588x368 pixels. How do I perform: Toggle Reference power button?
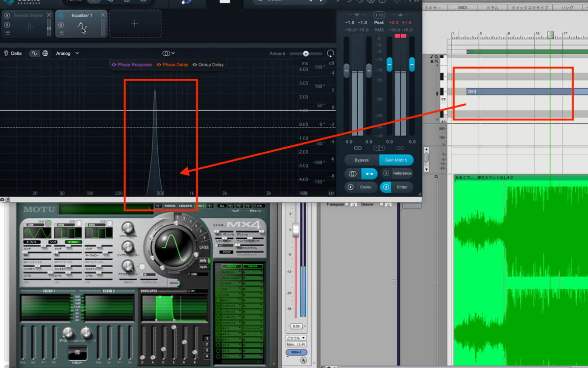point(386,173)
